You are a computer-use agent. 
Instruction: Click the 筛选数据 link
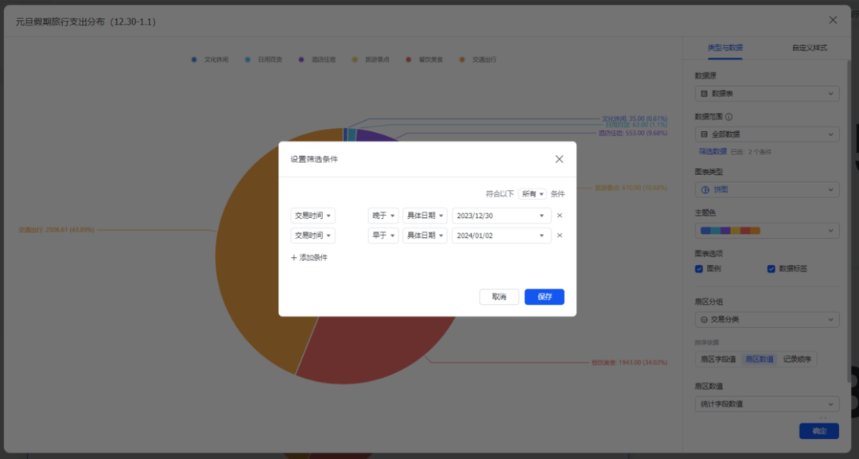pyautogui.click(x=712, y=152)
